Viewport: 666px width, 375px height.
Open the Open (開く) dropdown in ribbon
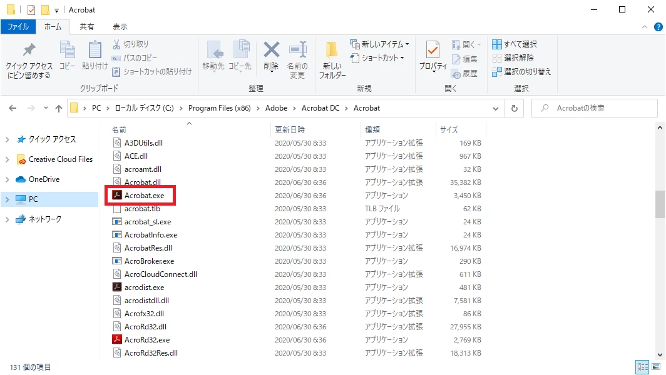click(466, 44)
